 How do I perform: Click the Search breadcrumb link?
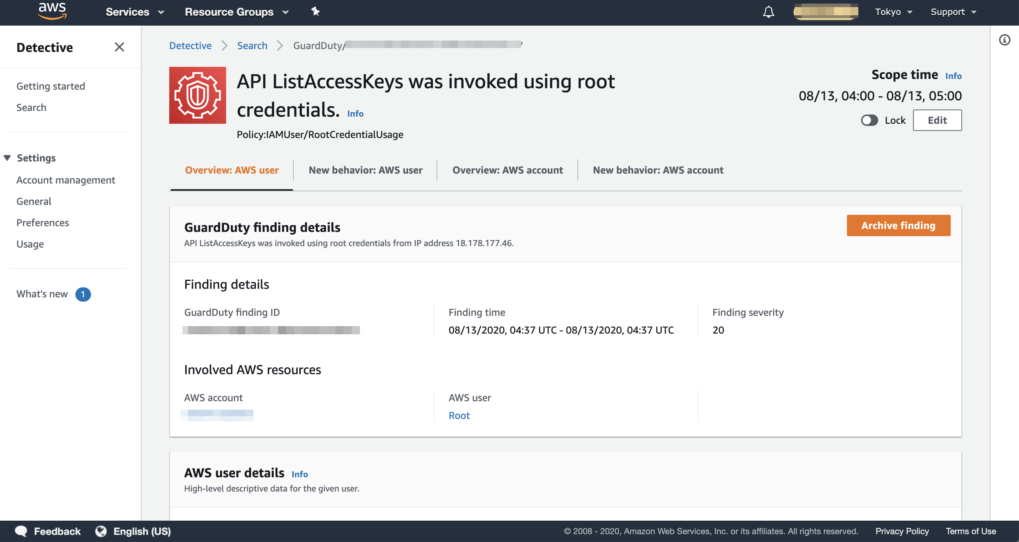pyautogui.click(x=252, y=46)
